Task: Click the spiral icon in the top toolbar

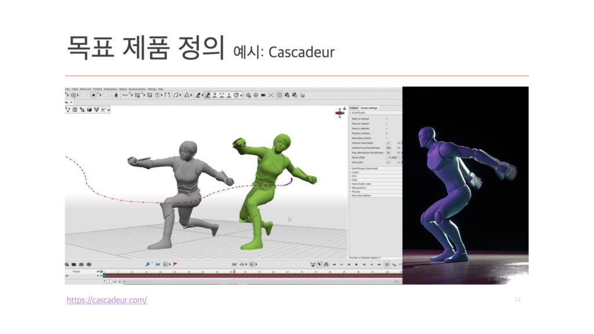Action: 73,95
